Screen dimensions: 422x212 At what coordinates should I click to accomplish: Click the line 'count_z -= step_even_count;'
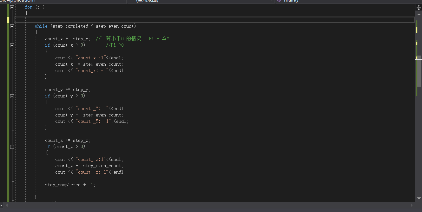(x=89, y=166)
